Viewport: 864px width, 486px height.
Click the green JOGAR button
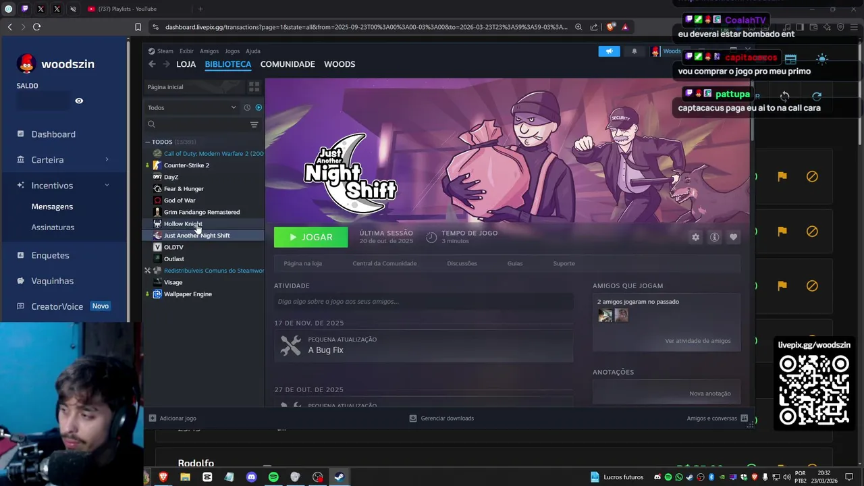coord(310,237)
